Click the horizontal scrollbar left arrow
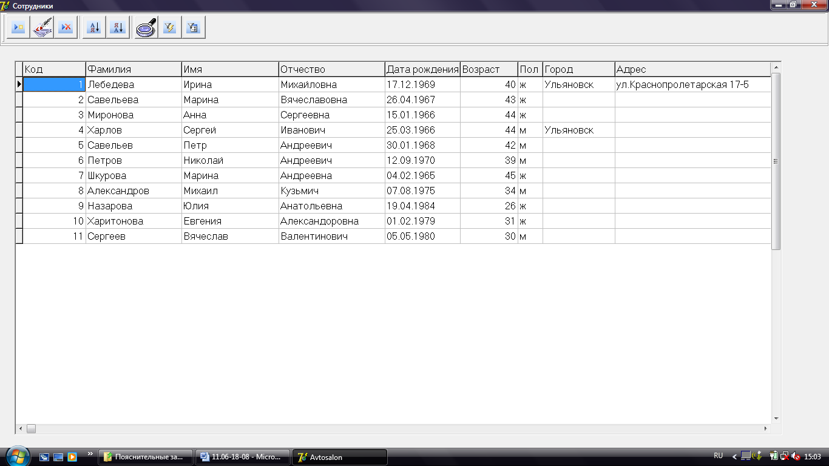829x466 pixels. click(21, 428)
